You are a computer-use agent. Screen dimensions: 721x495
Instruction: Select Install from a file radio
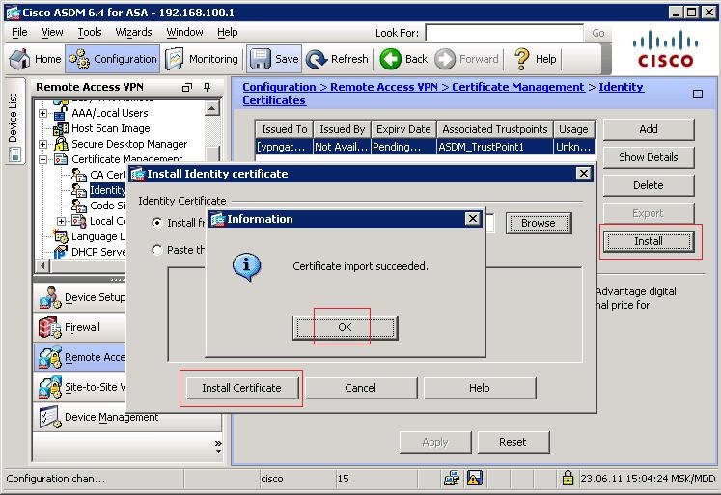(157, 223)
